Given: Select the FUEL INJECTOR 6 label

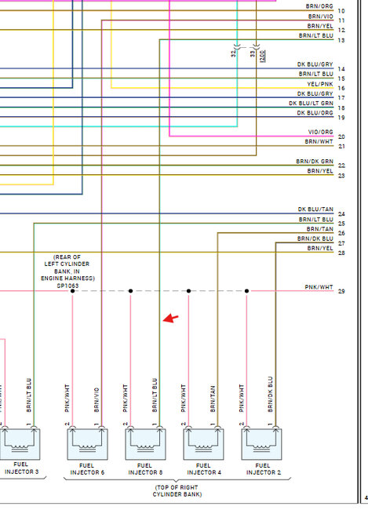Looking at the screenshot, I should [x=87, y=468].
